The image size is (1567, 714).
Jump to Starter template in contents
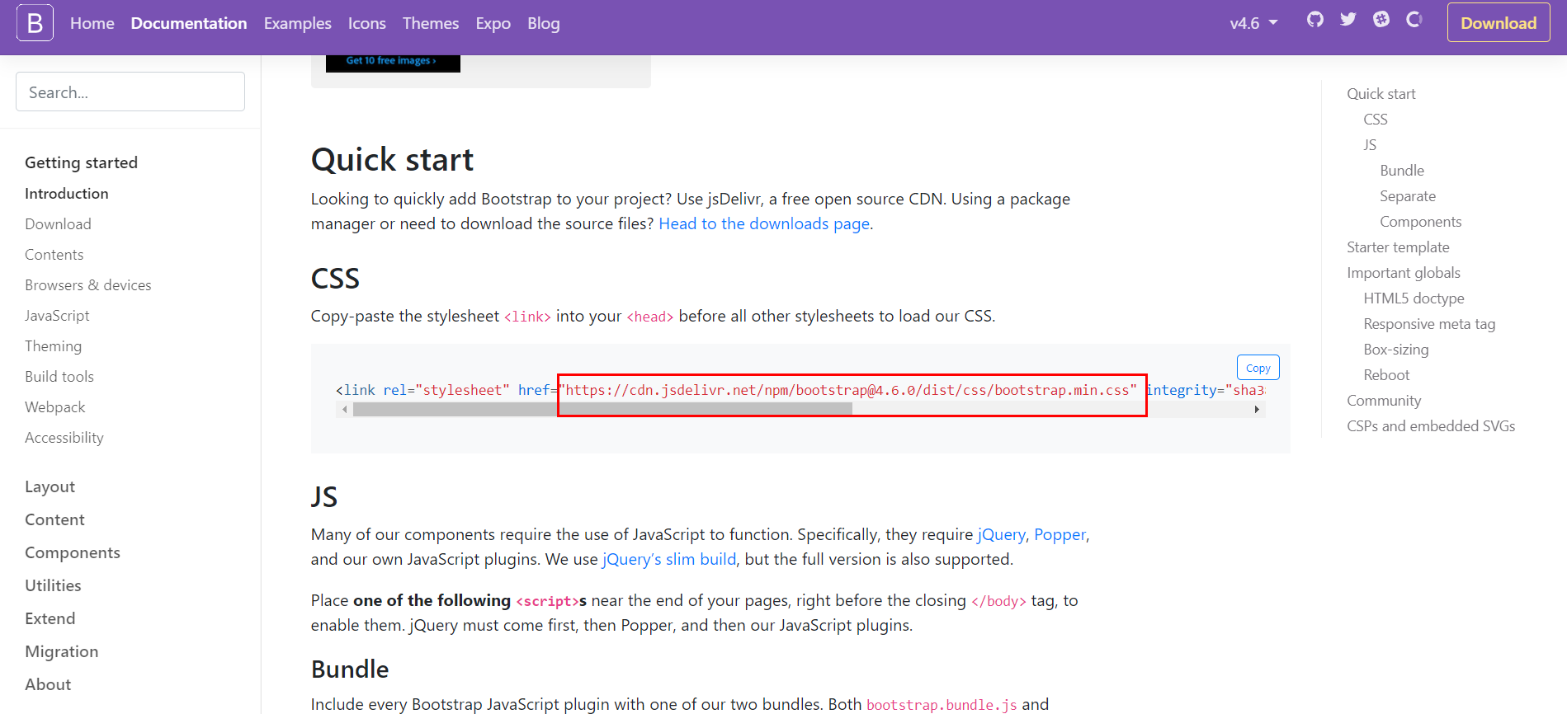pyautogui.click(x=1398, y=247)
